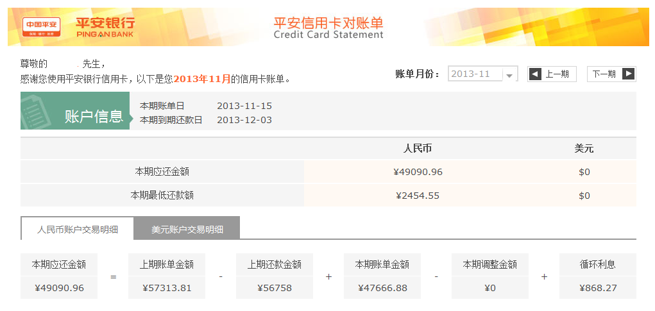655x311 pixels.
Task: Click the ¥47666.88 current statement amount
Action: point(382,288)
